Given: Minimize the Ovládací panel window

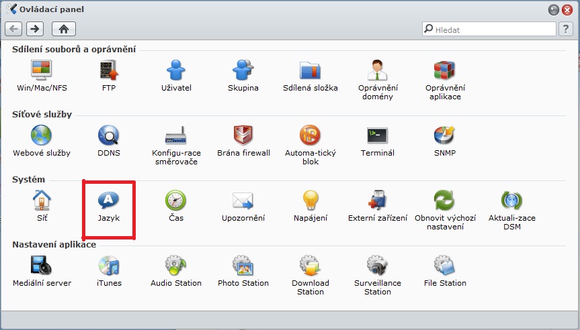Looking at the screenshot, I should [x=554, y=10].
